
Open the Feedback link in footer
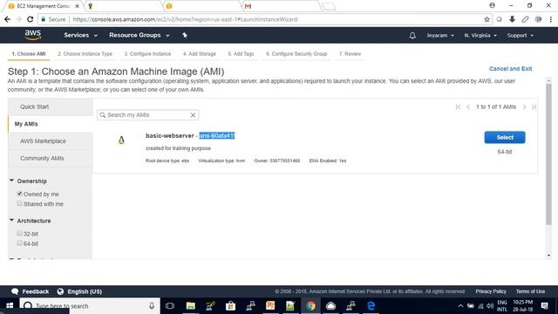coord(31,291)
